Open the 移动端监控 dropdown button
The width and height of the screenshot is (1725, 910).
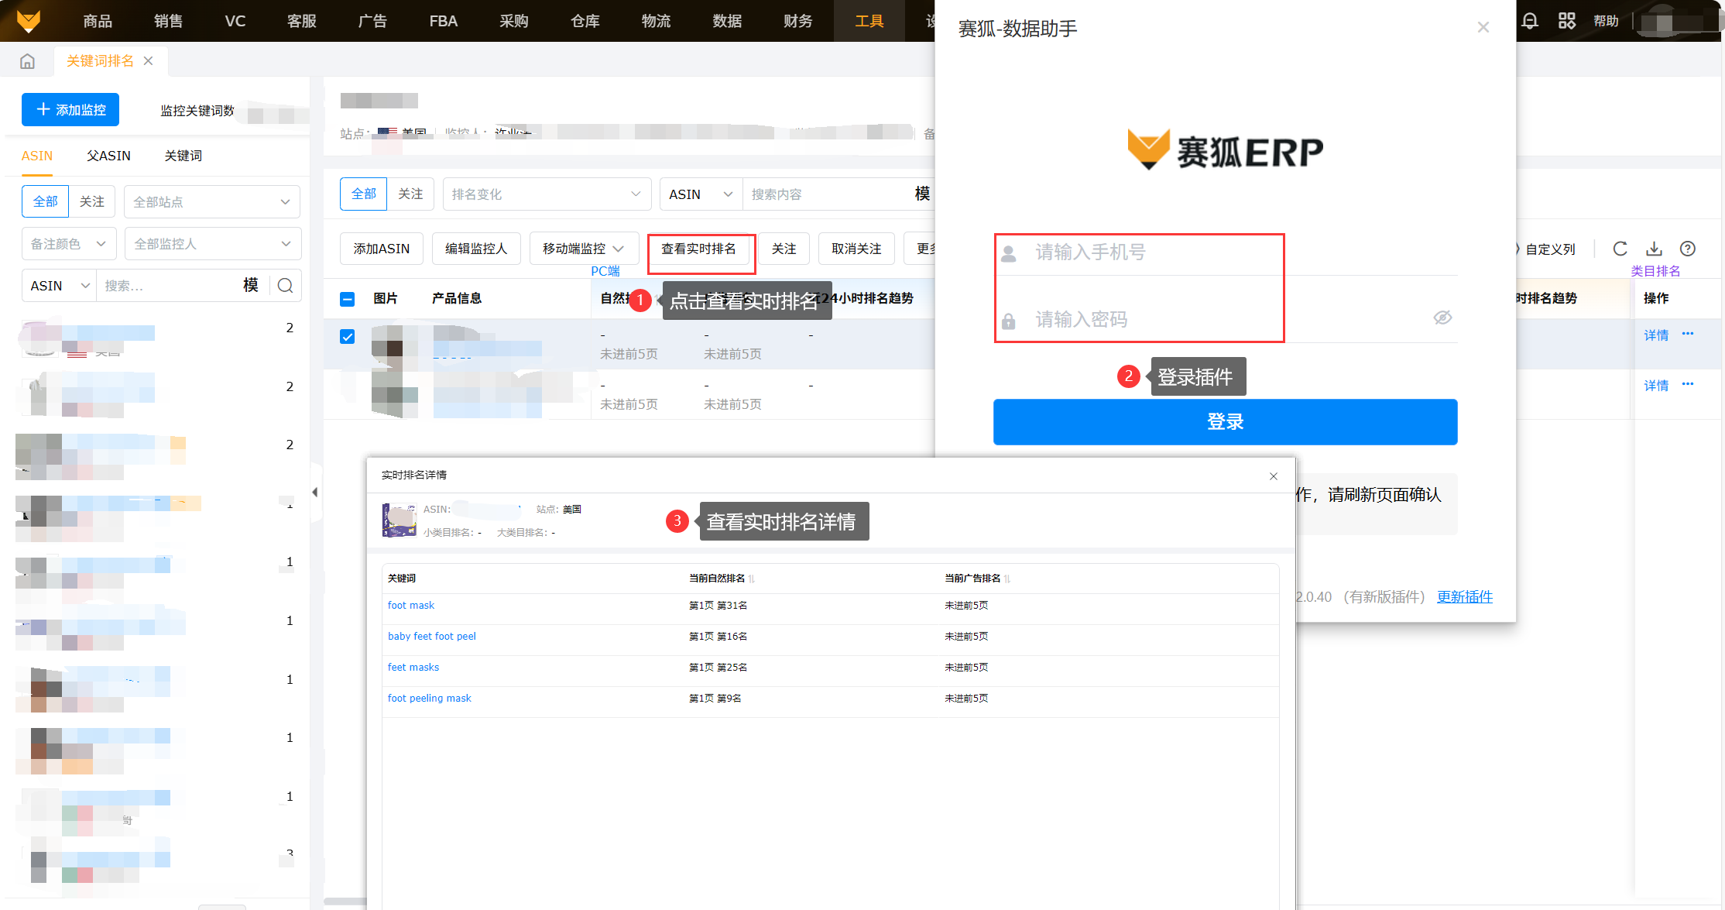point(583,249)
